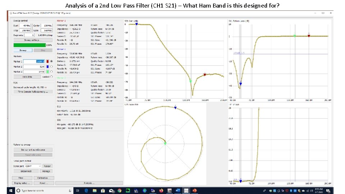The height and width of the screenshot is (194, 345).
Task: Click blue marker on the S21 polar plot
Action: [175, 107]
